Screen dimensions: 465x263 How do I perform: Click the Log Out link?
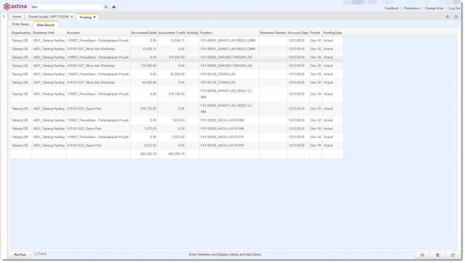[454, 8]
